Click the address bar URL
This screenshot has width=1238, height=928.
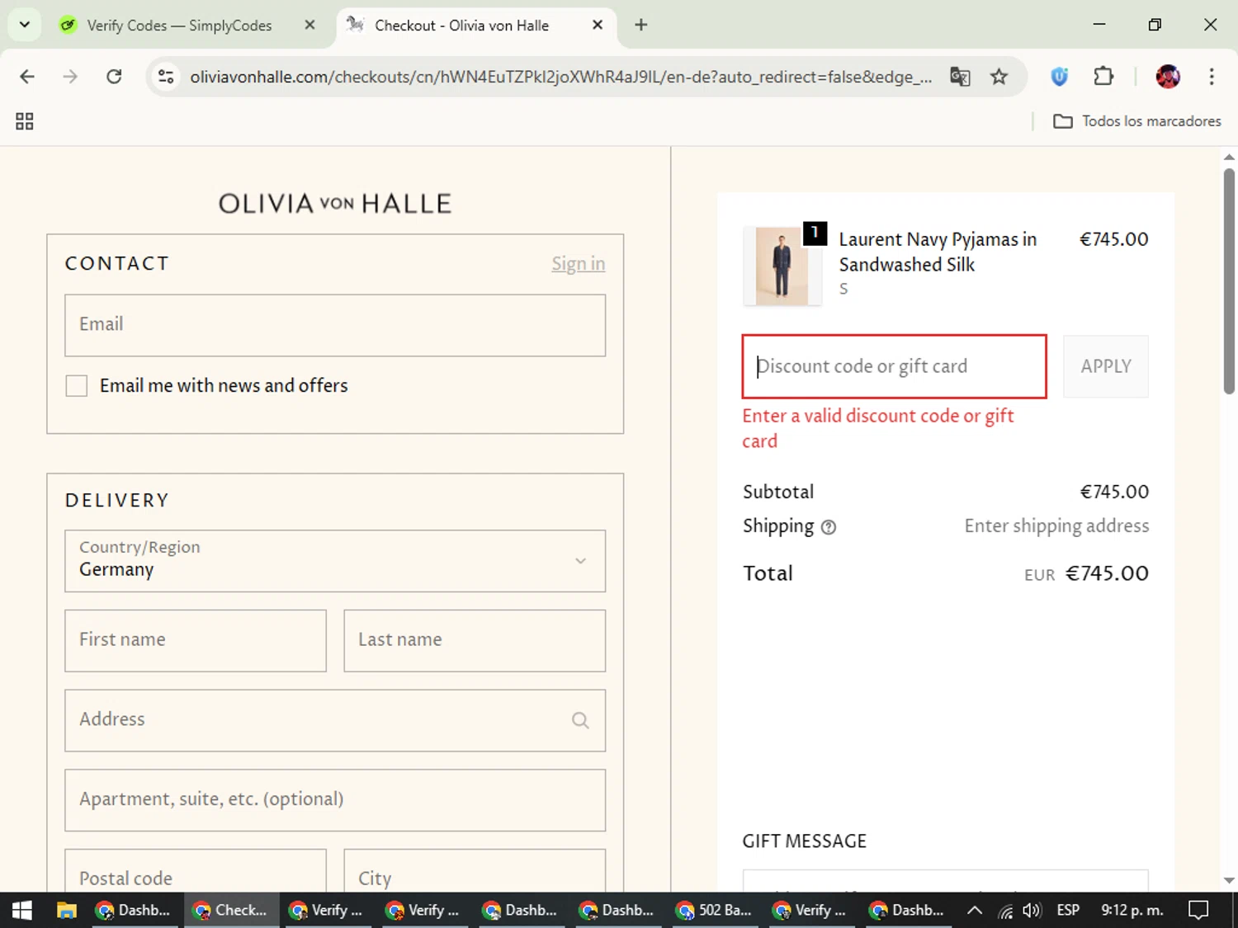(x=561, y=77)
